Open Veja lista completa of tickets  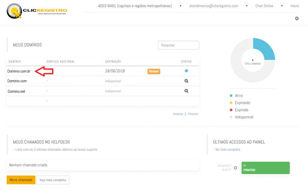point(53,180)
